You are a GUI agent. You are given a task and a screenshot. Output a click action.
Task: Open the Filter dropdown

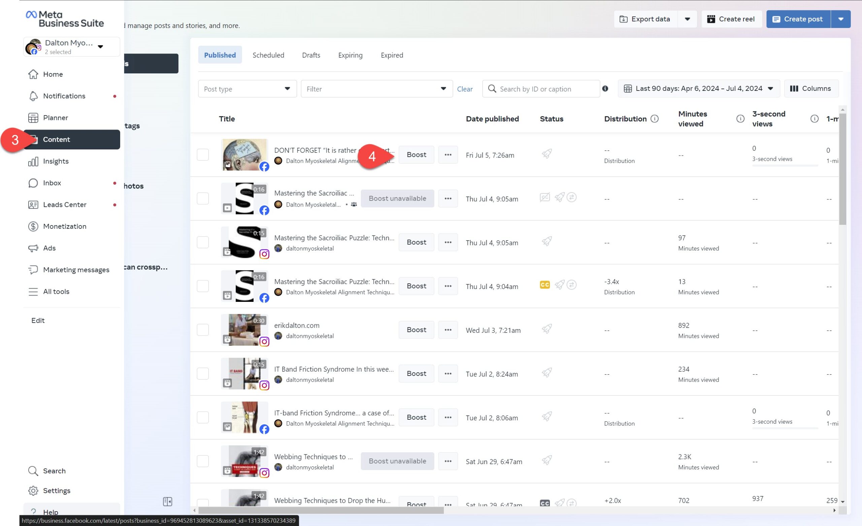(377, 89)
